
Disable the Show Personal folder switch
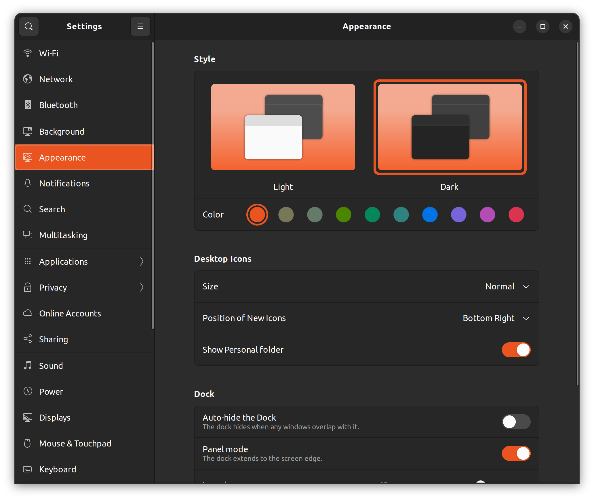tap(516, 350)
